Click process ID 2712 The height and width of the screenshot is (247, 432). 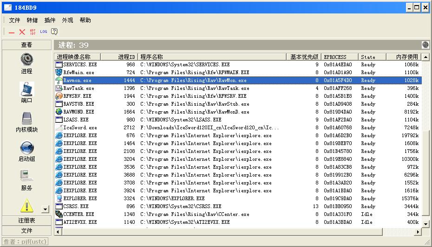click(129, 127)
